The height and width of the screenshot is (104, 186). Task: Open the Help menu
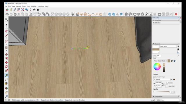[x=47, y=6]
